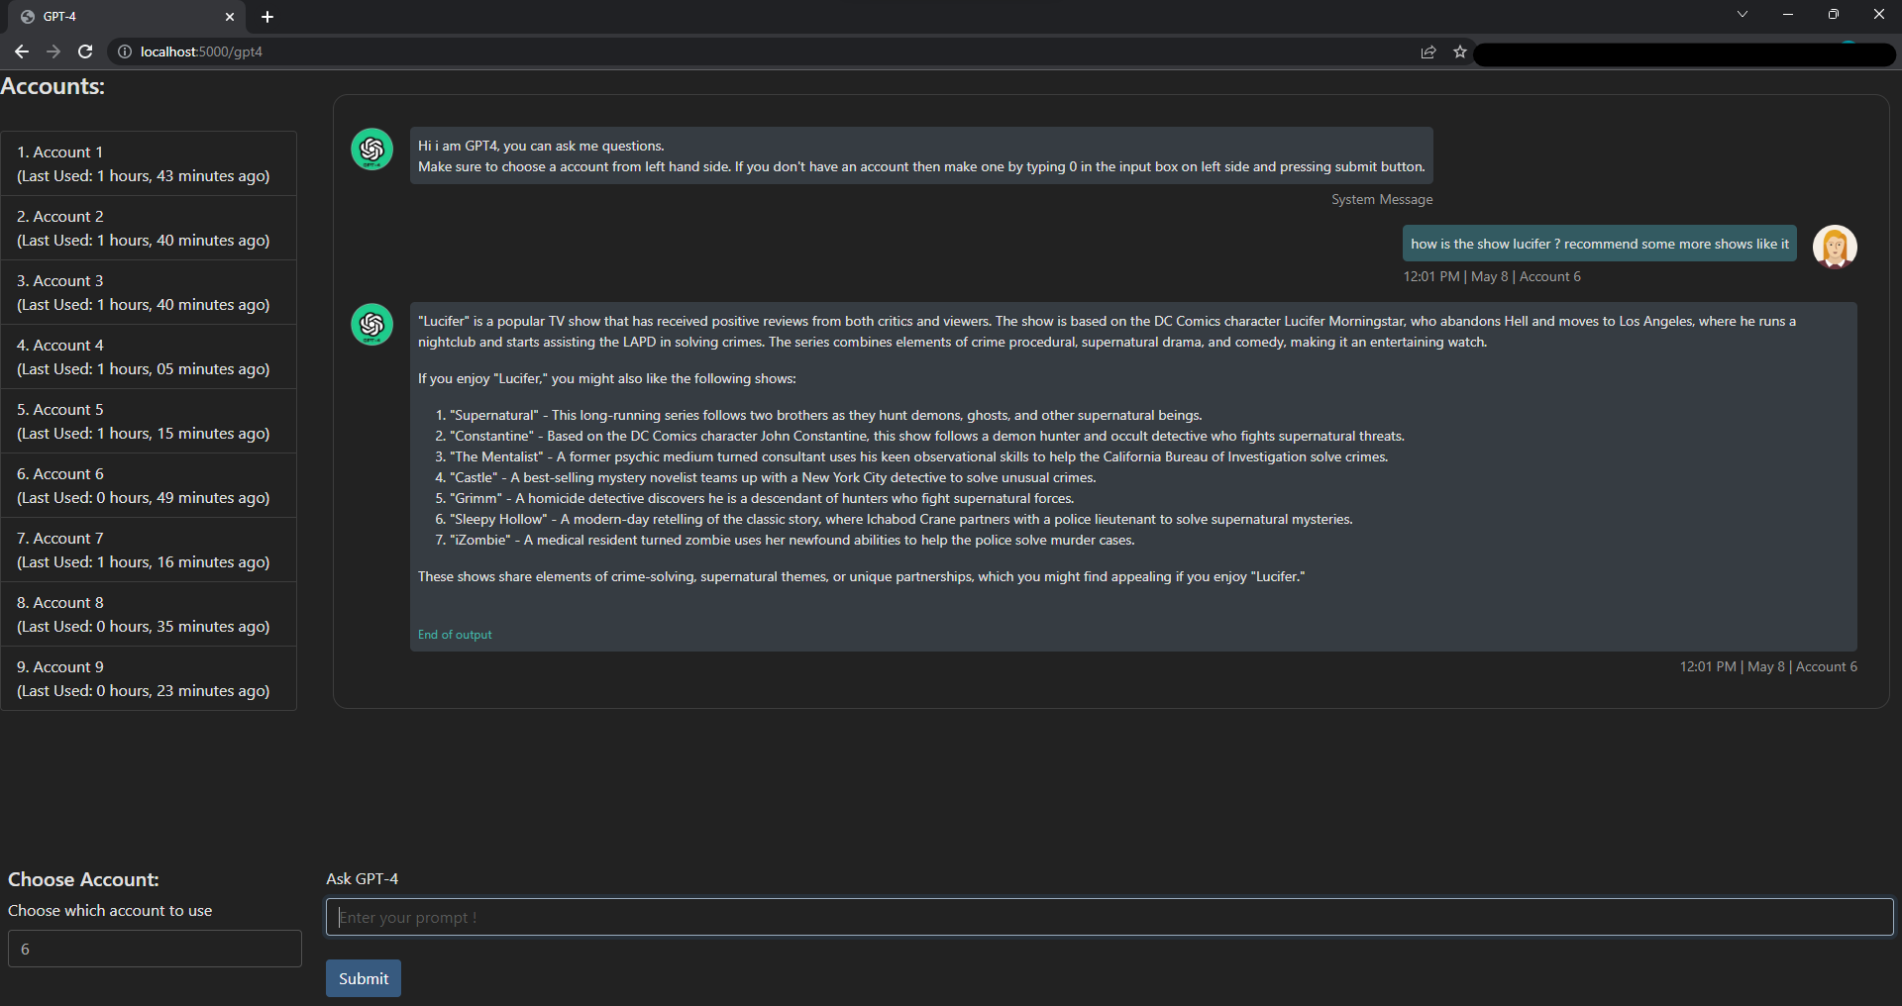
Task: Click the browser forward arrow
Action: point(53,51)
